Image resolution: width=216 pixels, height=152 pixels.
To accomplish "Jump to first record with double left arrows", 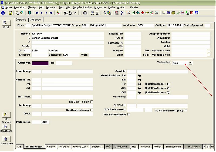I will tap(37, 13).
